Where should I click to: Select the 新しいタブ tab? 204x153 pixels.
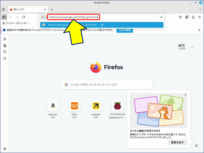point(28,9)
